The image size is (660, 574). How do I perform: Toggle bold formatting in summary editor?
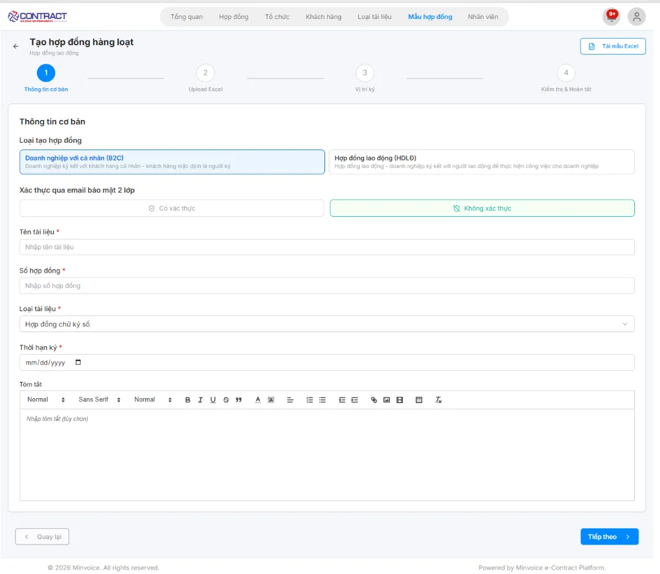point(188,400)
